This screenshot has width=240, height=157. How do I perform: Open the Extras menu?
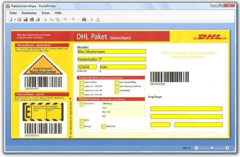pyautogui.click(x=46, y=13)
